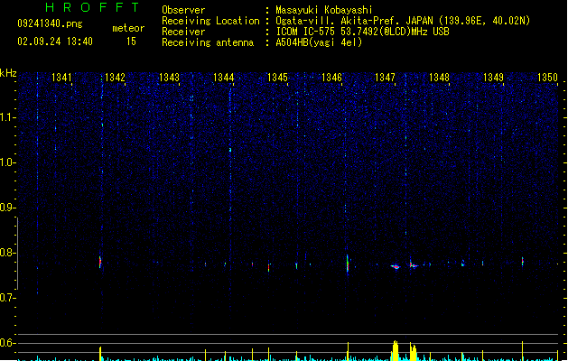Click the HROFFT title text
This screenshot has width=568, height=361.
coord(92,7)
